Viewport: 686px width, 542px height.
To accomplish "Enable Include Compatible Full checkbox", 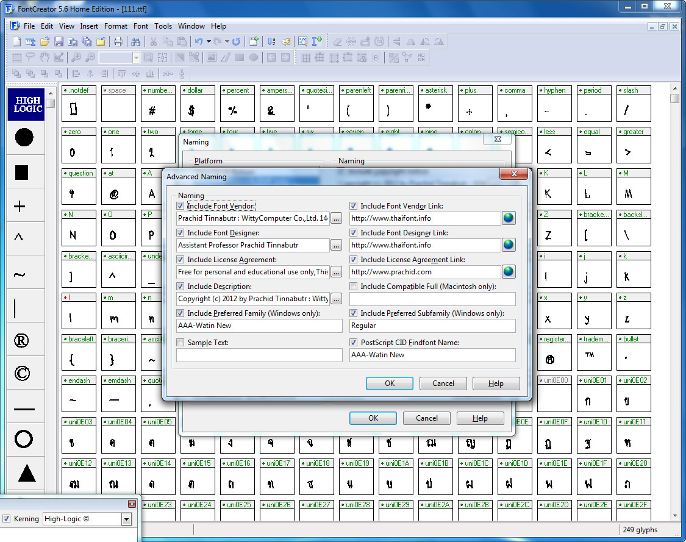I will [x=354, y=287].
